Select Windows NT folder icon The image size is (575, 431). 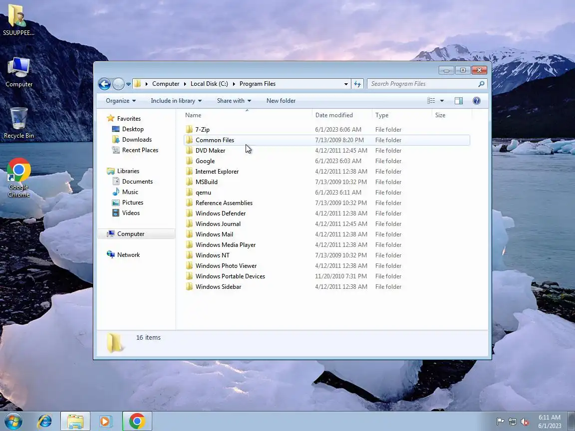pyautogui.click(x=189, y=255)
